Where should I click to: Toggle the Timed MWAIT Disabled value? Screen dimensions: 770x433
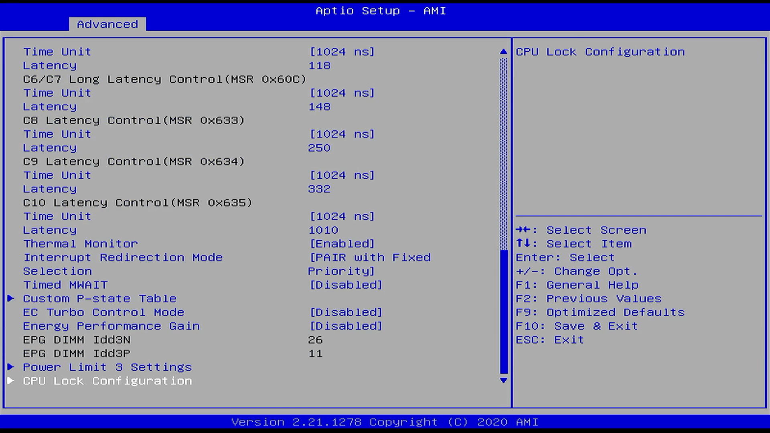click(346, 285)
